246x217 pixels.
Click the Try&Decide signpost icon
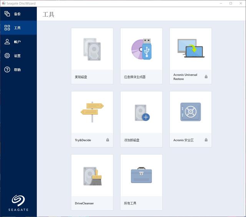click(92, 112)
